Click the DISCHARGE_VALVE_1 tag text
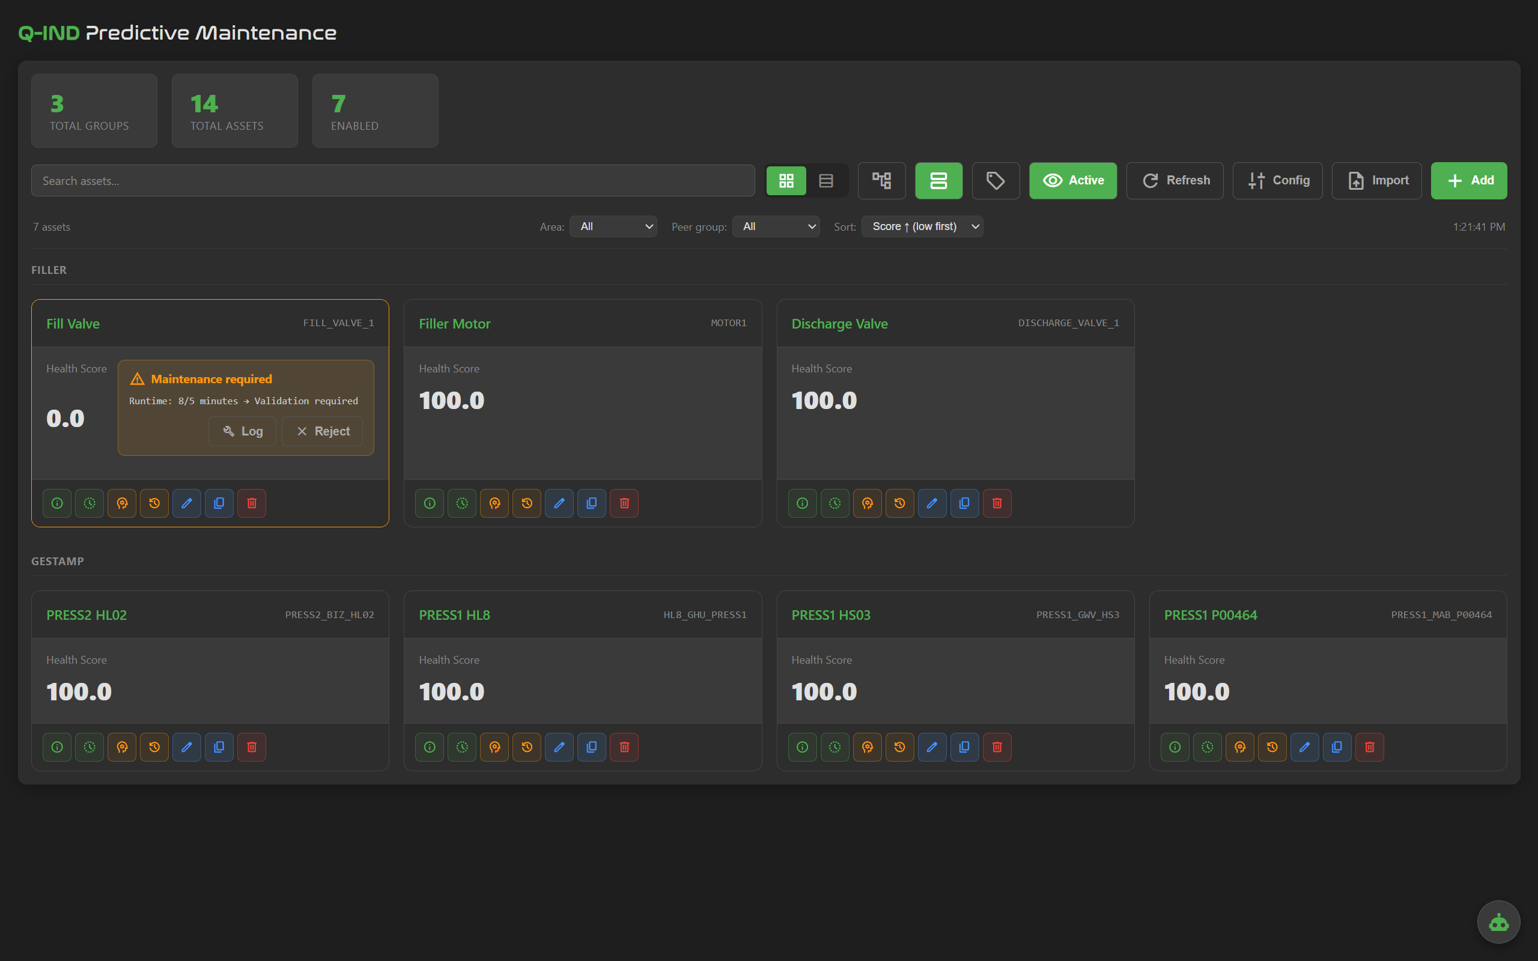 tap(1068, 324)
